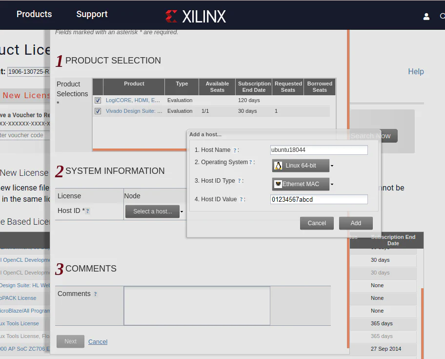
Task: Click the help icon beside Host Name
Action: click(x=235, y=150)
